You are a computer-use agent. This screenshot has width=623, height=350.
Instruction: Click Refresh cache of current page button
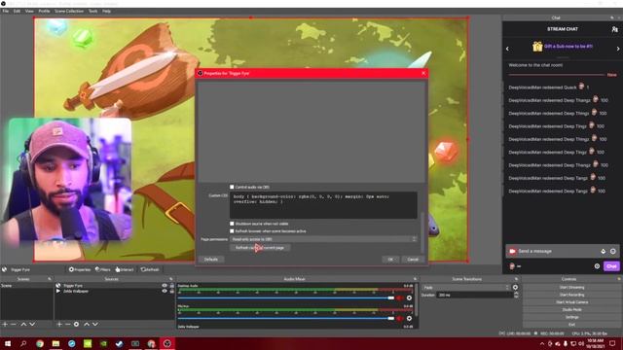(260, 248)
